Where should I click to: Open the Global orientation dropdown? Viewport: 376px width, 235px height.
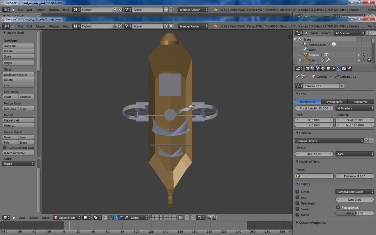[x=139, y=217]
